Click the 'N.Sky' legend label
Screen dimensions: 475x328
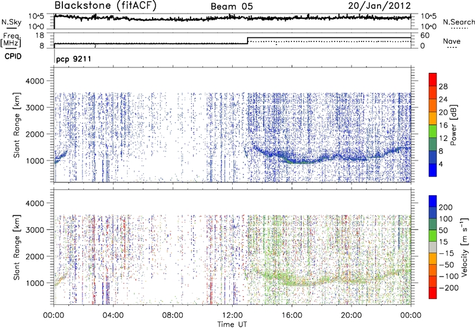[x=11, y=22]
